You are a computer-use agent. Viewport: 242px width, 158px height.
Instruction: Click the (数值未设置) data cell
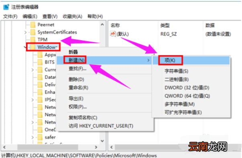[x=218, y=34]
